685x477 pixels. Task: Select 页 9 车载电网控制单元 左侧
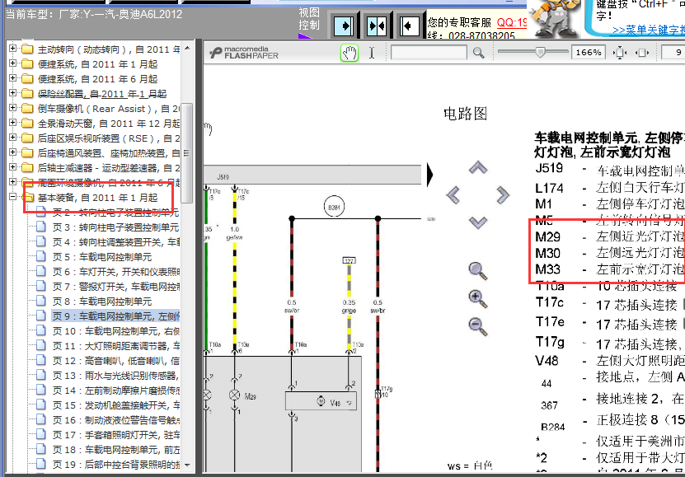tap(115, 316)
